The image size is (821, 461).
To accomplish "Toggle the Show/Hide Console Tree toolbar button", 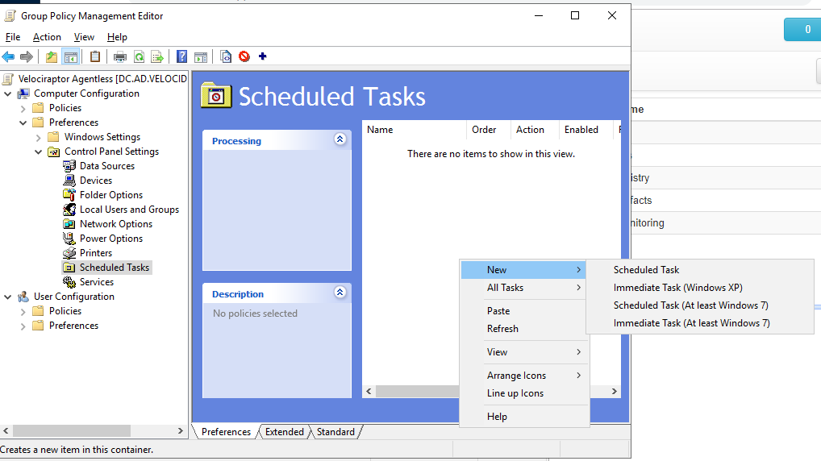I will pyautogui.click(x=71, y=56).
